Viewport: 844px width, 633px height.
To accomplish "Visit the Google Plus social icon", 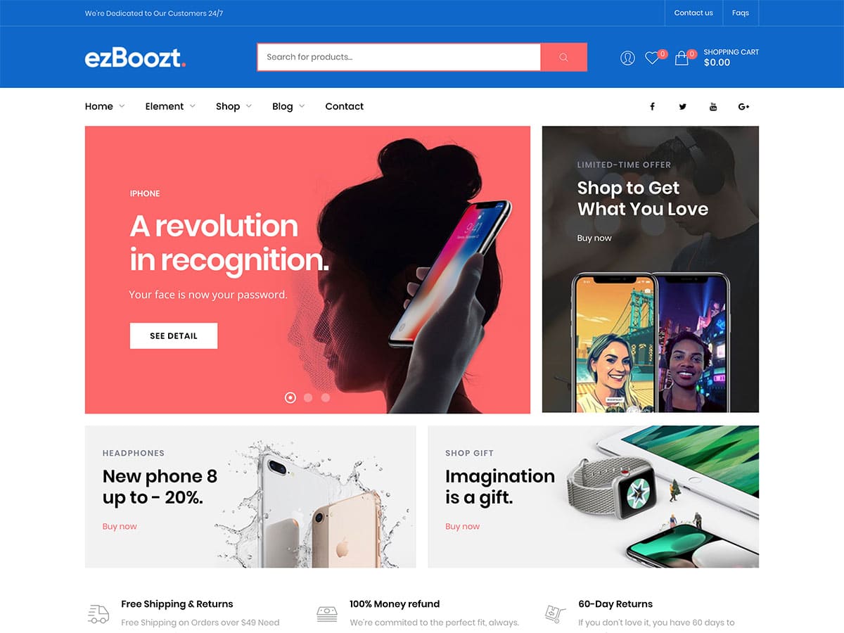I will click(744, 106).
